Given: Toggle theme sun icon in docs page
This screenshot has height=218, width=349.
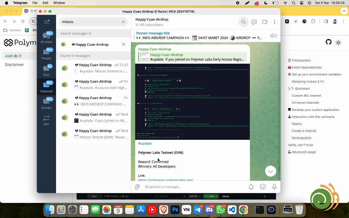Looking at the screenshot, I should click(338, 42).
